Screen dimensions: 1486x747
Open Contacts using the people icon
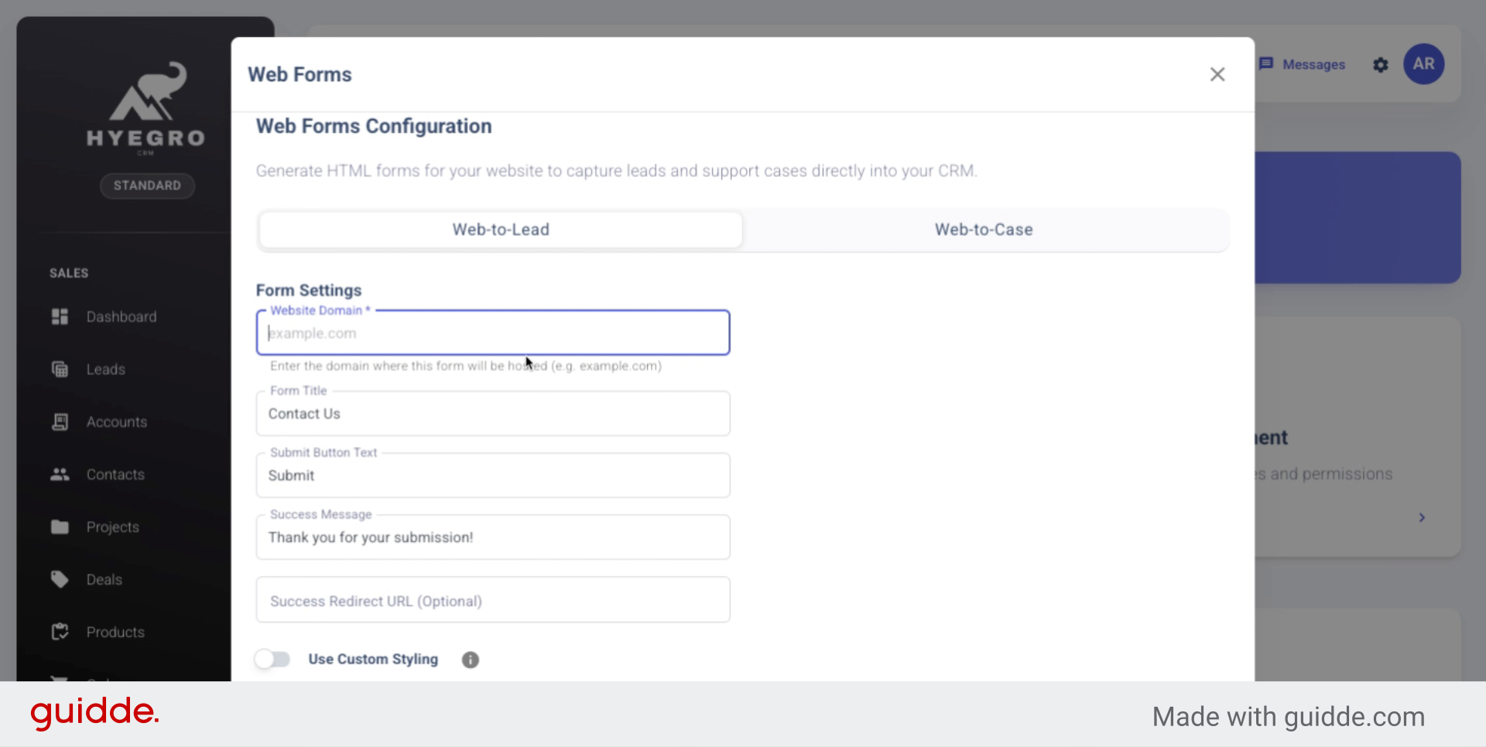coord(60,474)
